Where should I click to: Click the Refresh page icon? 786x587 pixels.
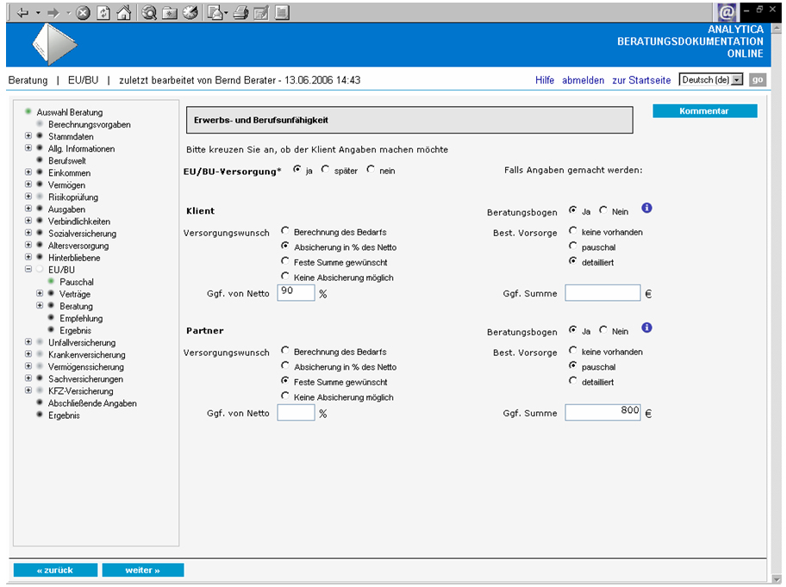tap(103, 12)
